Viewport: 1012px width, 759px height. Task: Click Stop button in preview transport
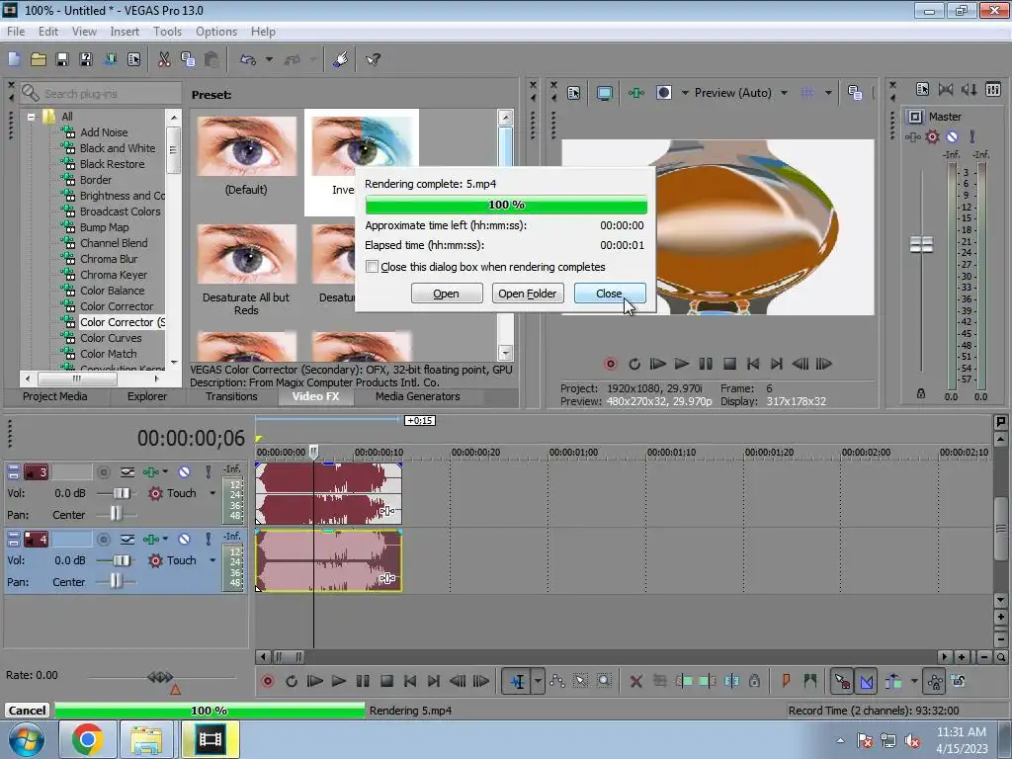pos(729,364)
